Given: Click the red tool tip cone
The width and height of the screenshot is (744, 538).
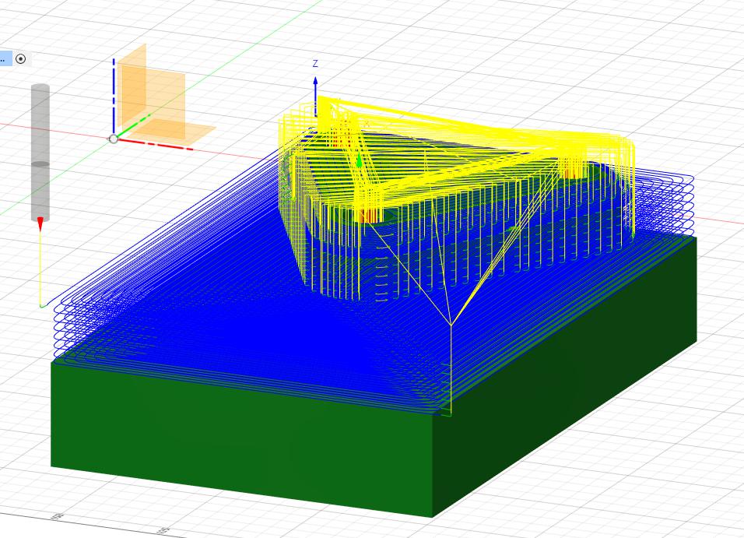Looking at the screenshot, I should (40, 224).
